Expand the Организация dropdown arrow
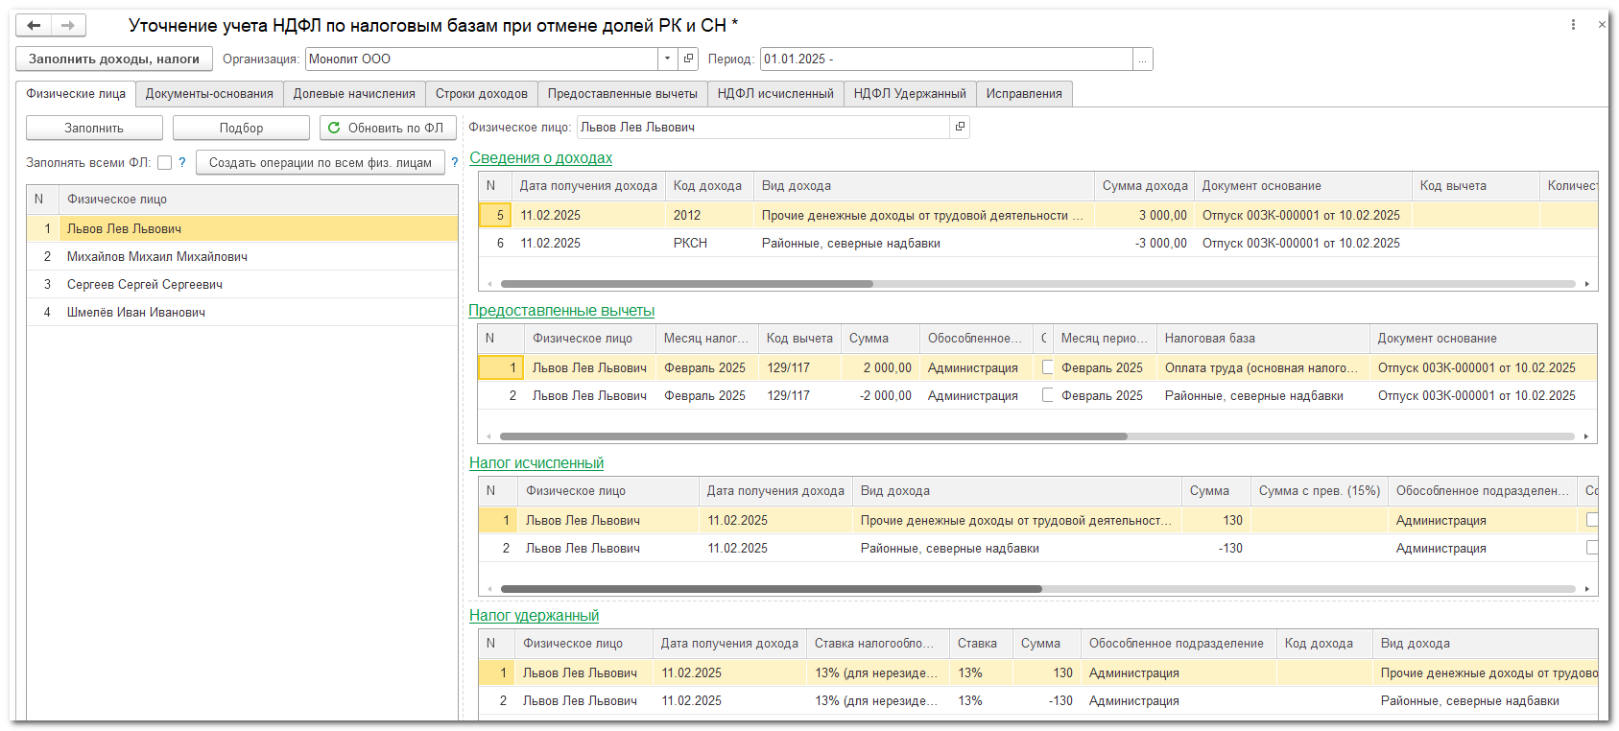 point(667,59)
